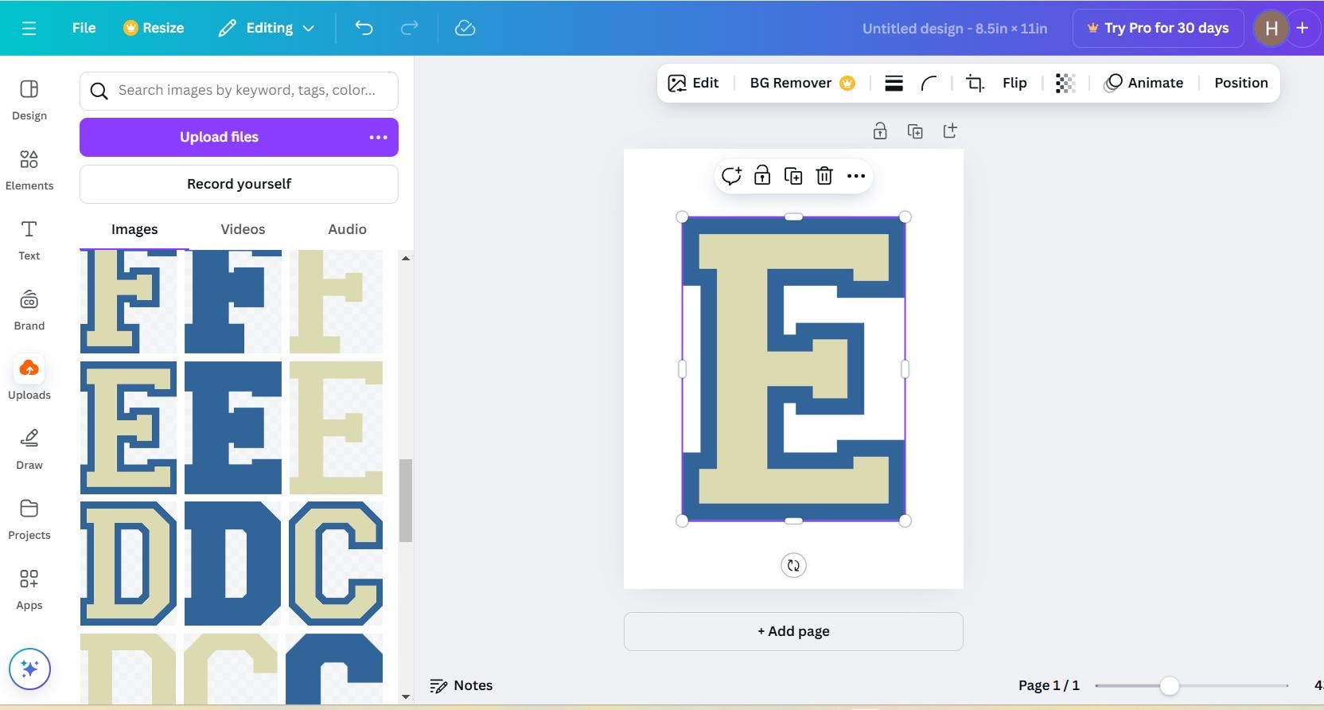Redo the last action
Screen dimensions: 1324x710
409,28
